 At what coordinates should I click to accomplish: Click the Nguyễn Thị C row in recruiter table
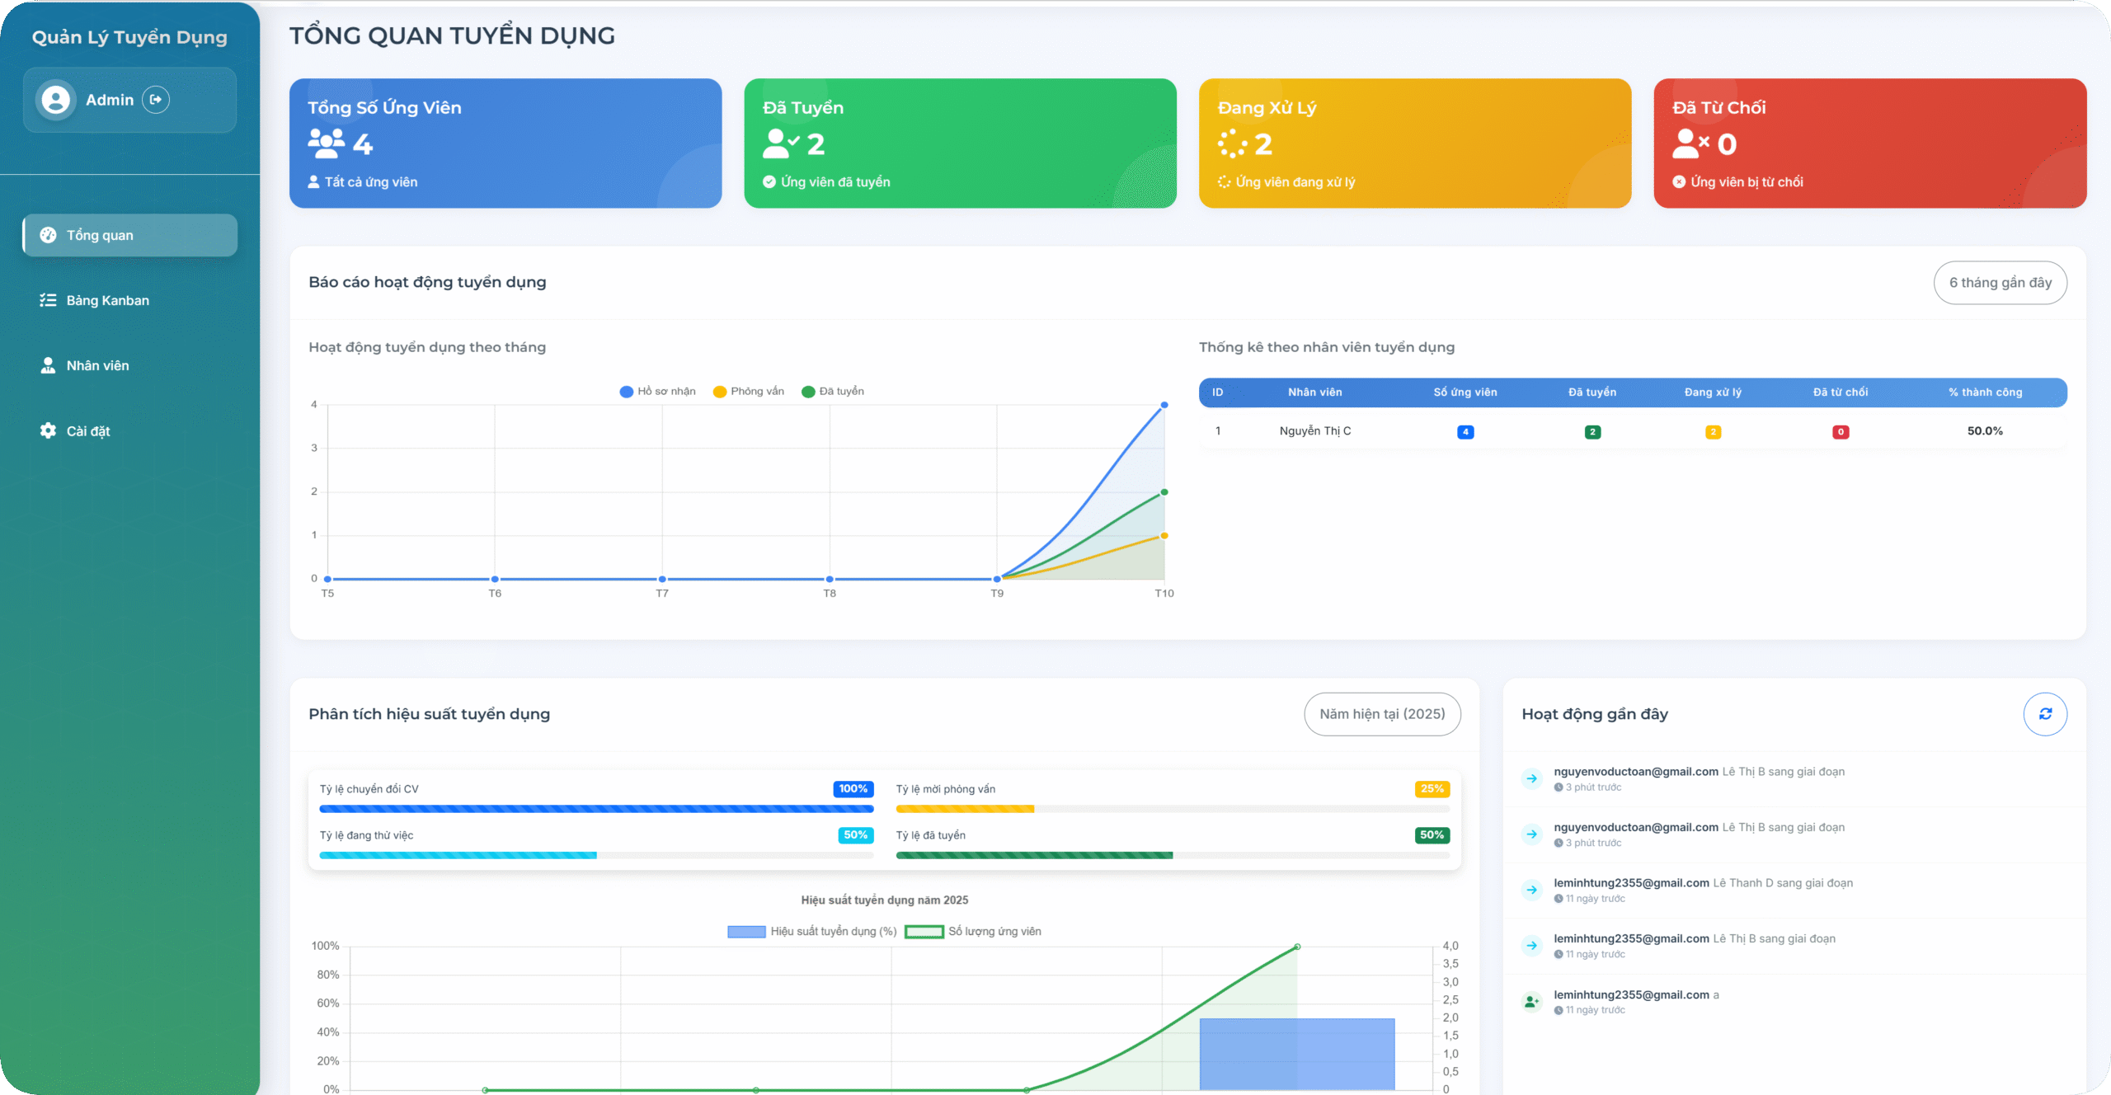coord(1314,431)
